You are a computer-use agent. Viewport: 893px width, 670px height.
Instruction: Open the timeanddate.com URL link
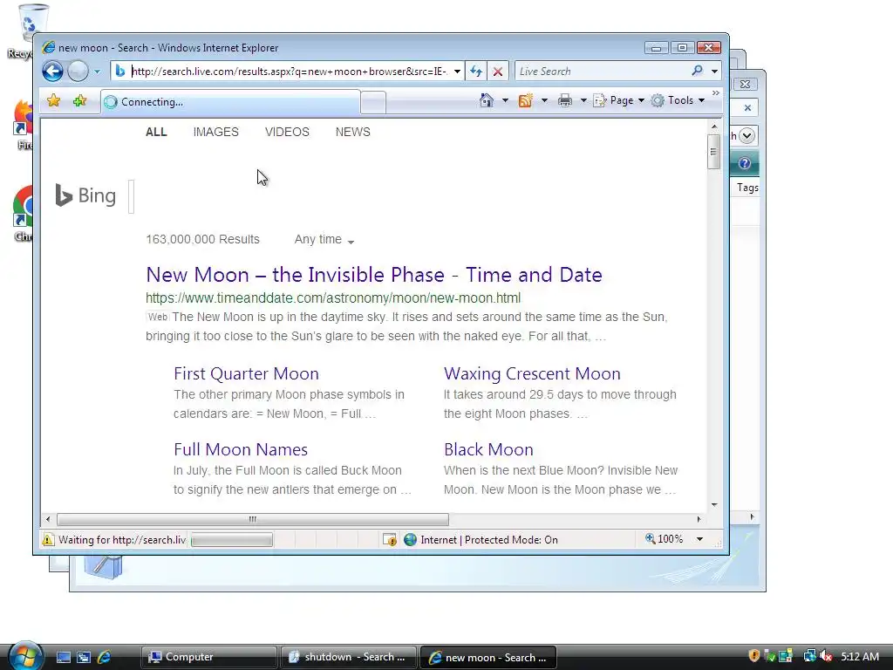[x=333, y=298]
